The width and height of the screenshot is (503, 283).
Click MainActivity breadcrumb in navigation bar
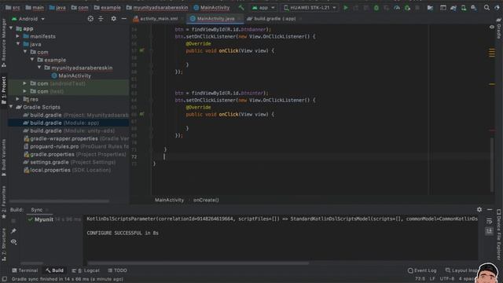pos(211,7)
